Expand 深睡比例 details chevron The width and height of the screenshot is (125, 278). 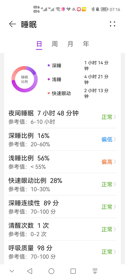click(115, 140)
